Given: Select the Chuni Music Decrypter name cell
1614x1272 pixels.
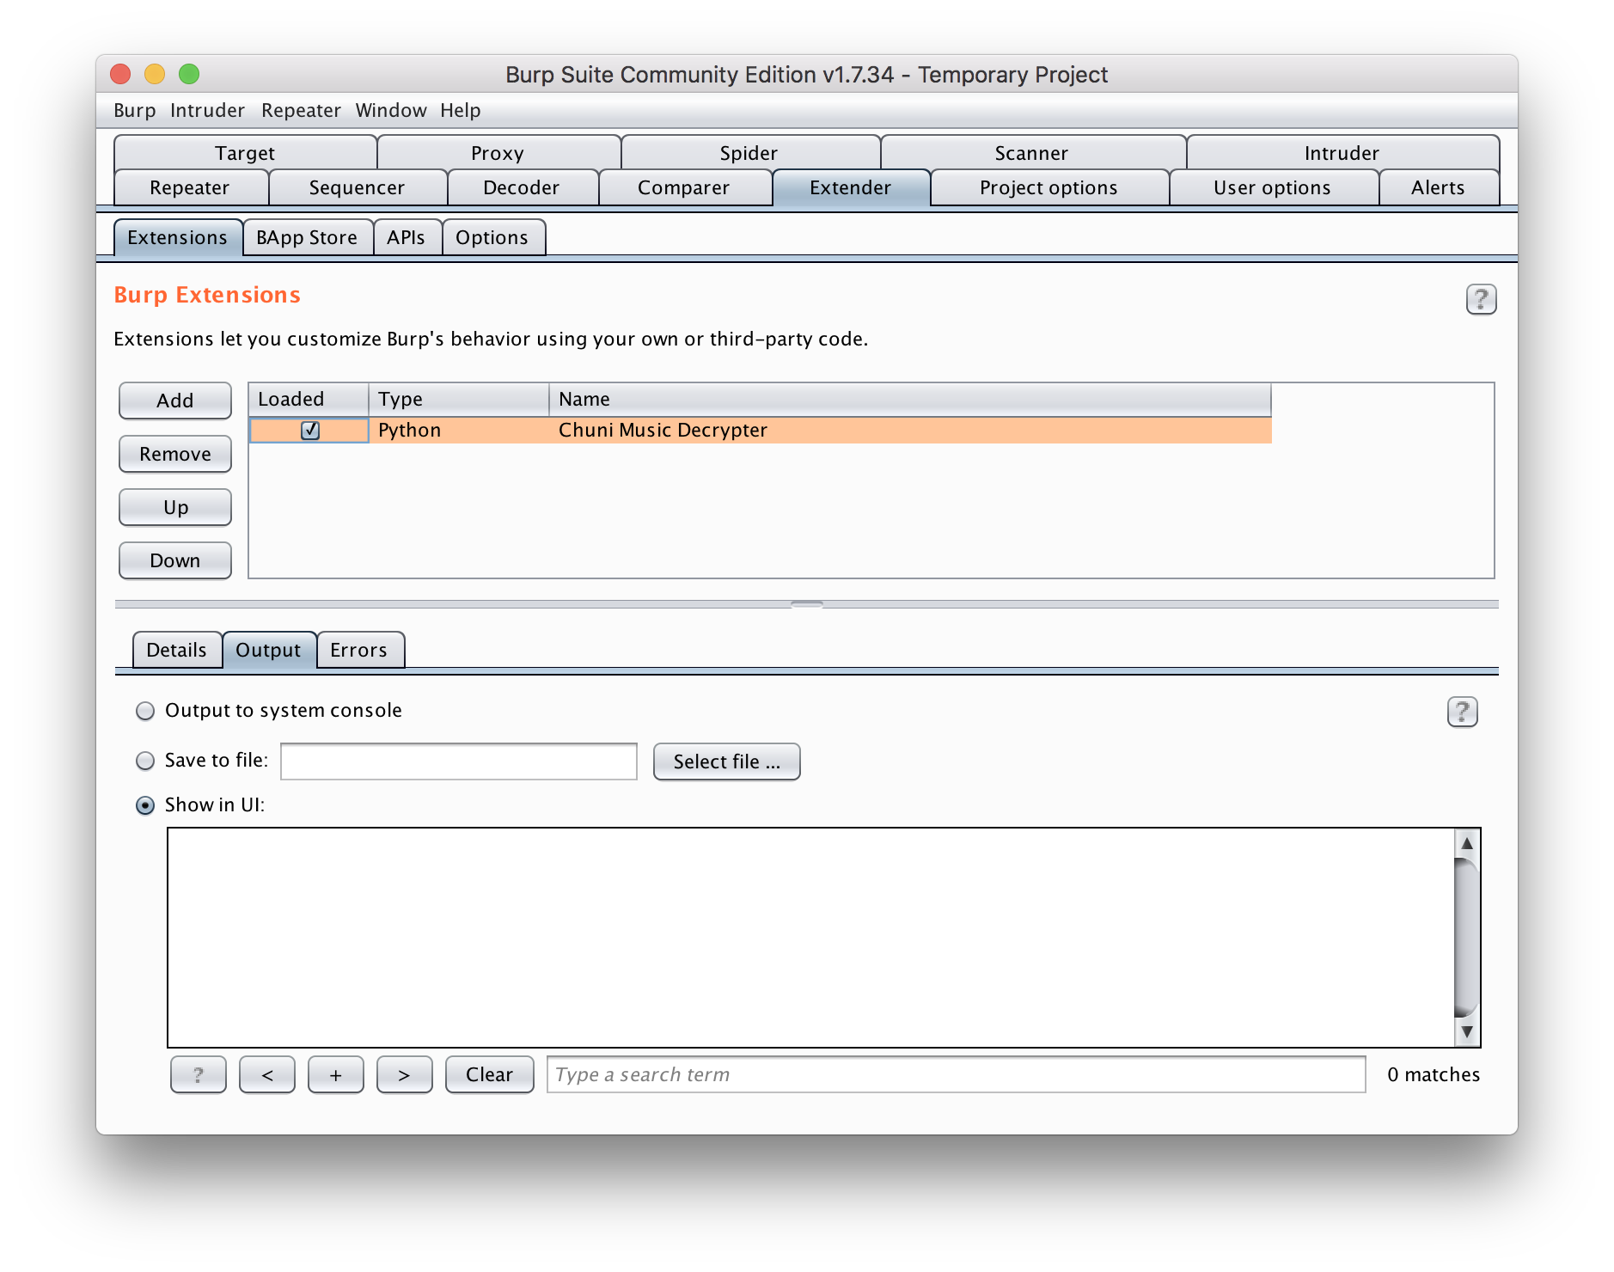Looking at the screenshot, I should click(x=910, y=430).
